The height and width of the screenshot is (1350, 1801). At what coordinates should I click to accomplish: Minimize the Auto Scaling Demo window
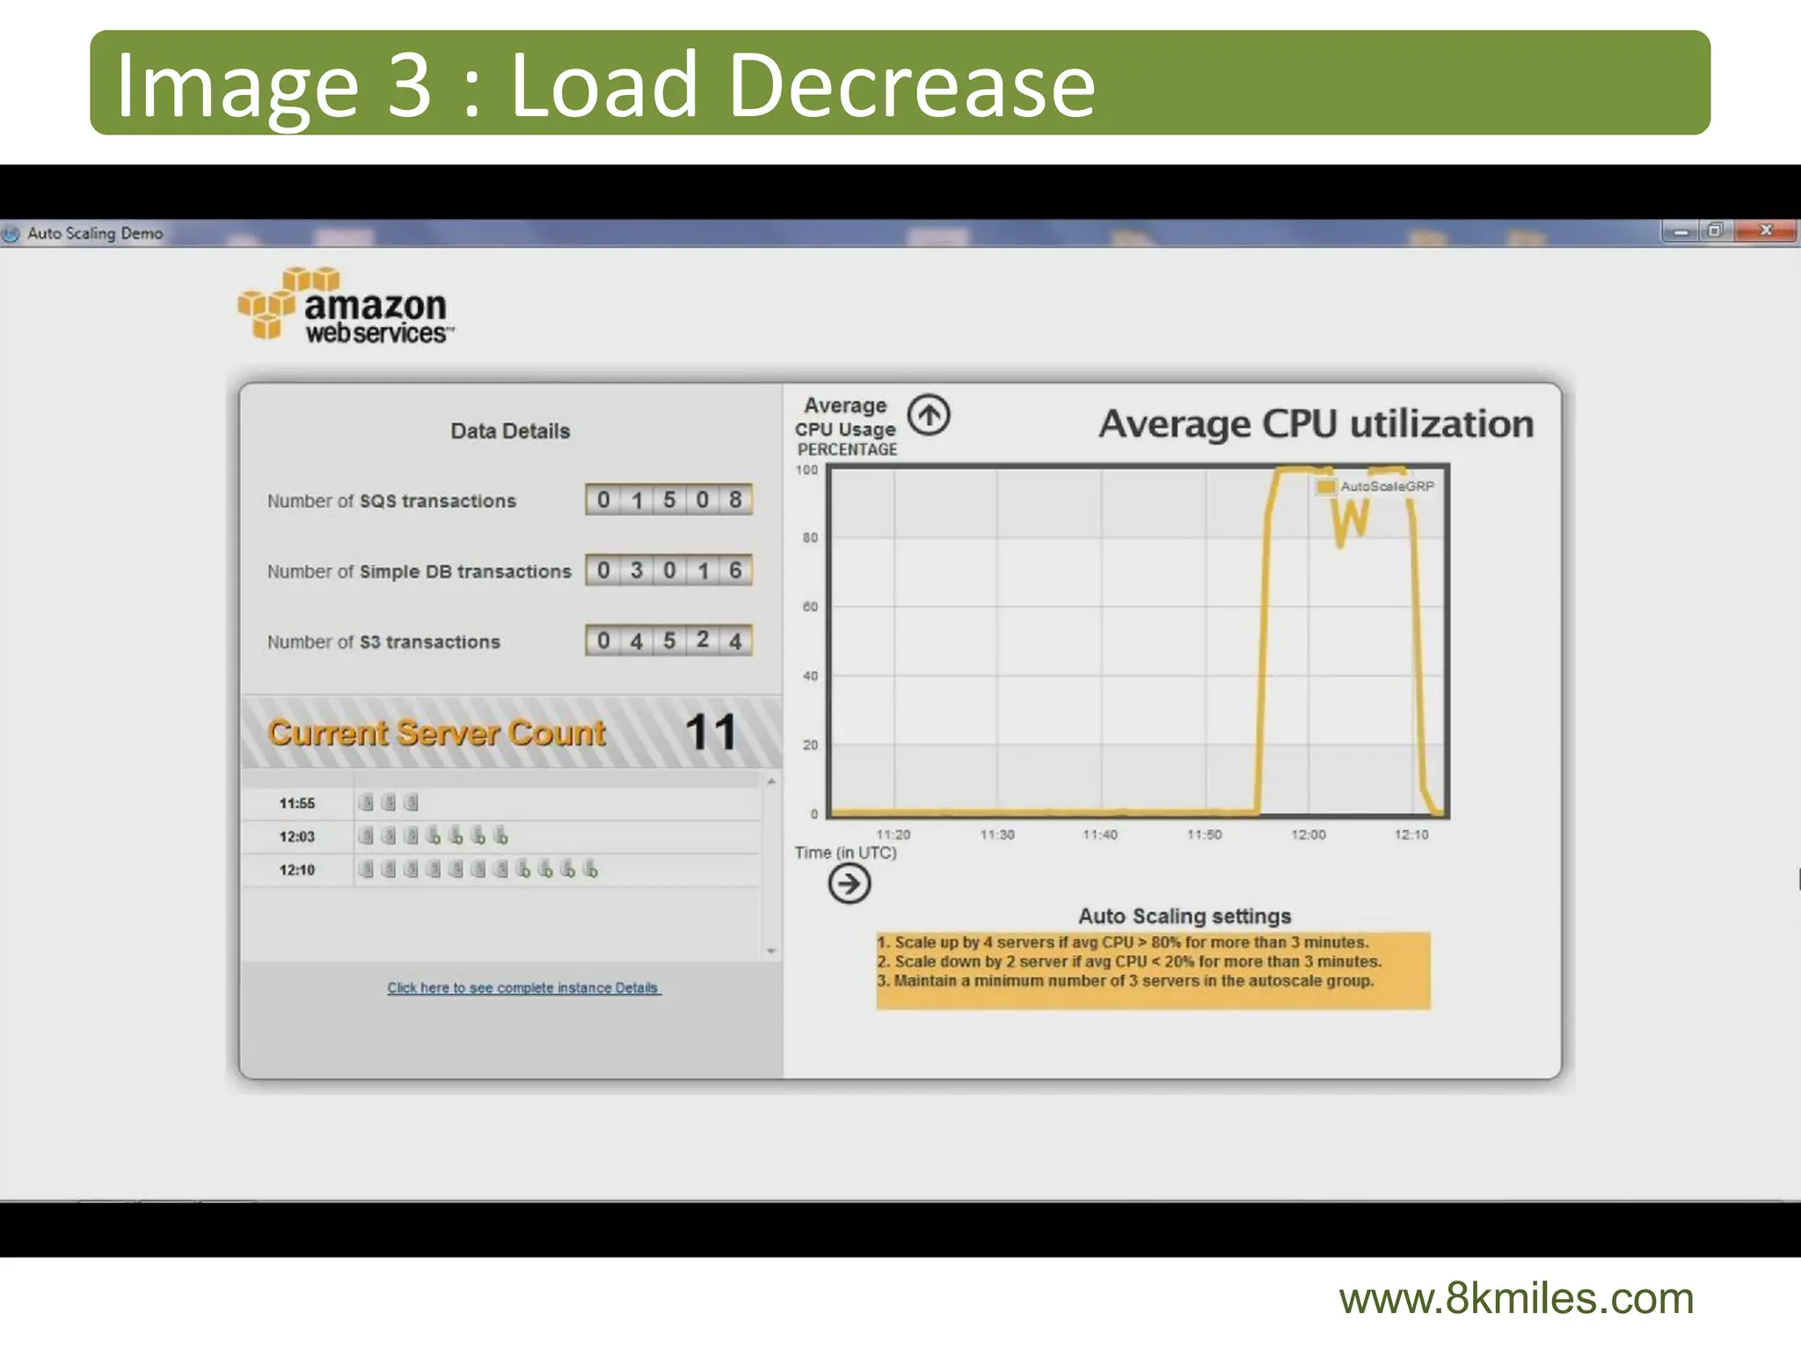point(1681,231)
